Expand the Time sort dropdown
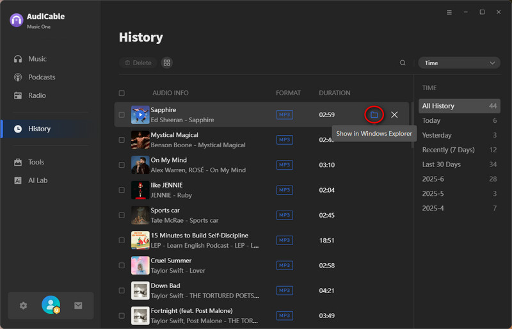 (459, 63)
